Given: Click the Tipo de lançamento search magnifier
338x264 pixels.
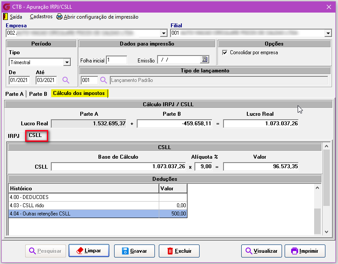Looking at the screenshot, I should click(x=103, y=80).
